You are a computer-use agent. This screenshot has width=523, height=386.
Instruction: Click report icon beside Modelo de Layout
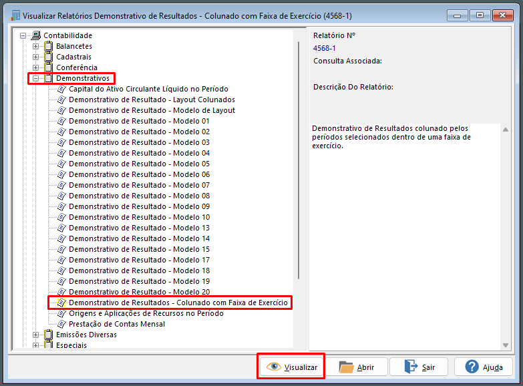pyautogui.click(x=61, y=110)
